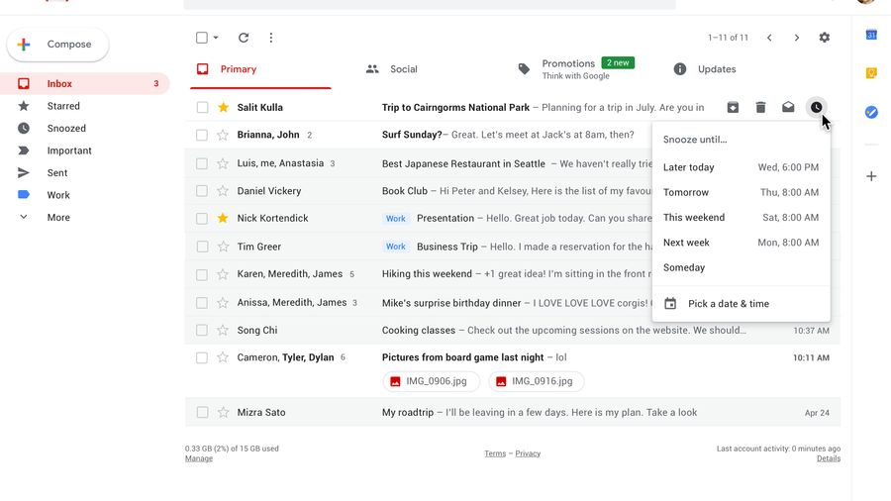Click the snooze clock icon
Viewport: 891px width, 501px height.
816,107
